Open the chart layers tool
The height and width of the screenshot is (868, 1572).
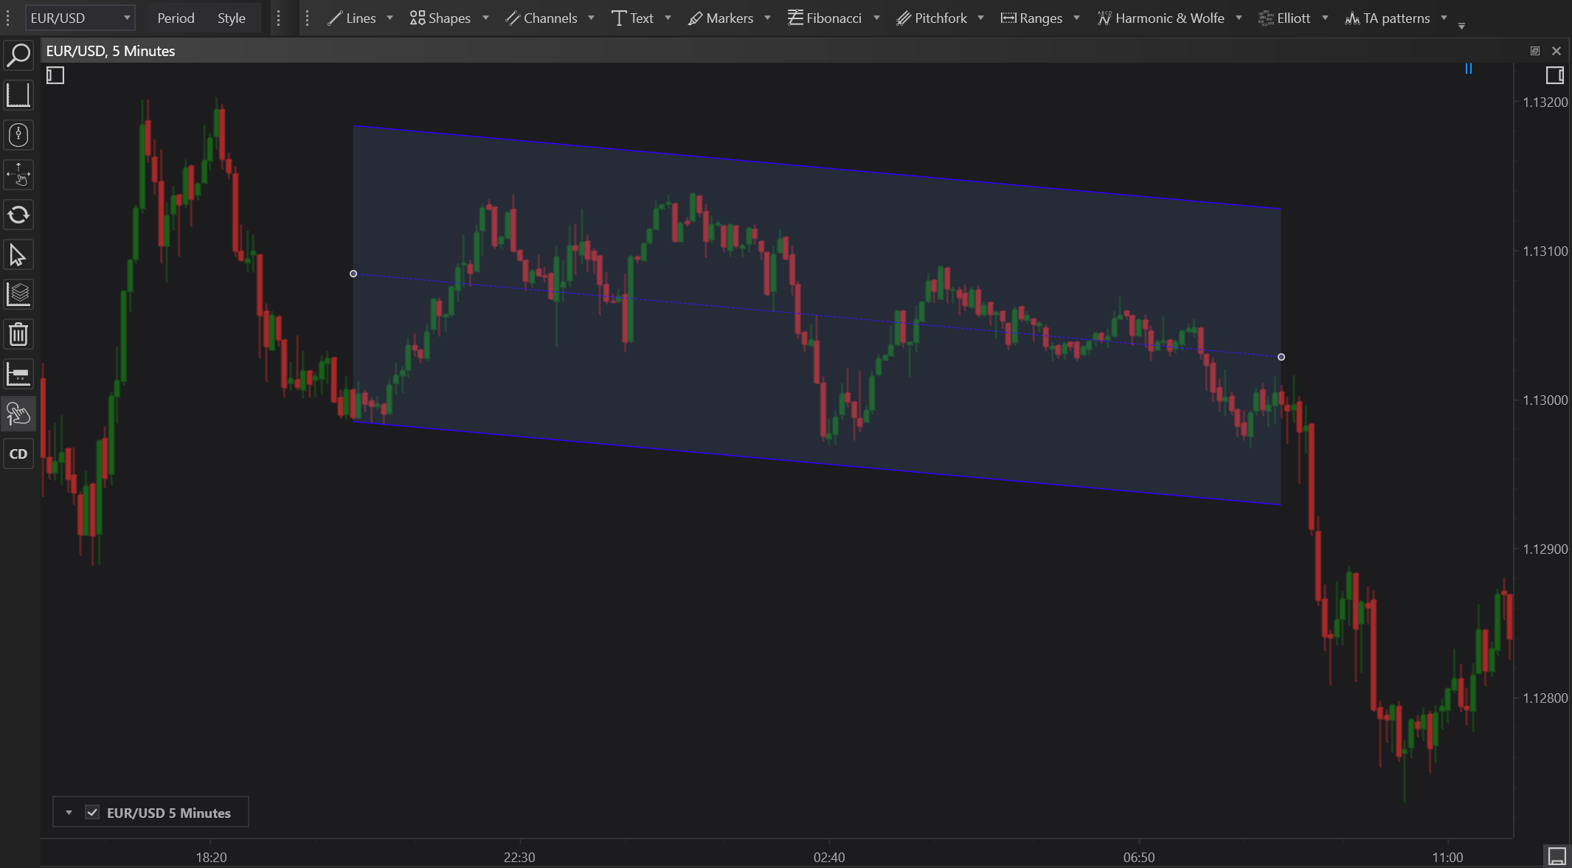pyautogui.click(x=18, y=295)
